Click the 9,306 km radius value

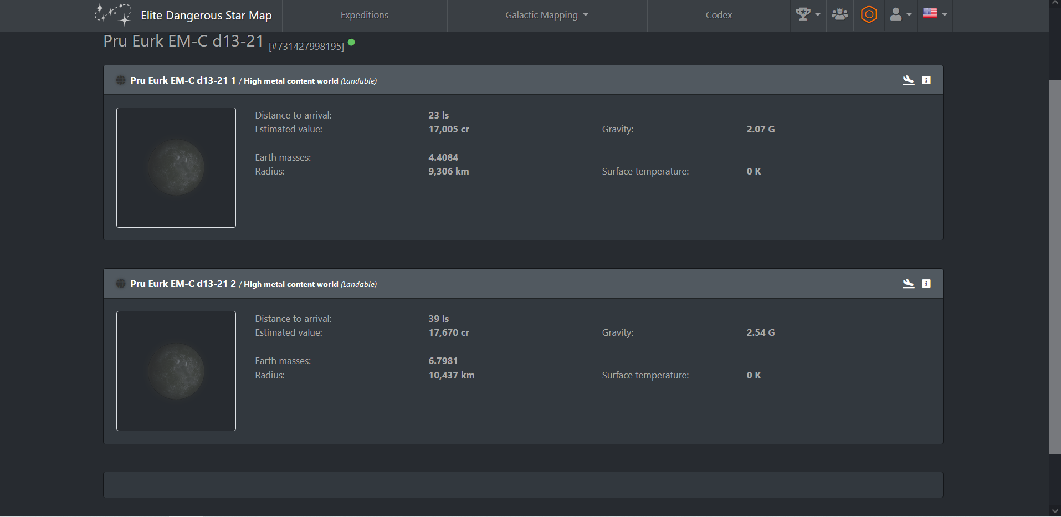[449, 171]
